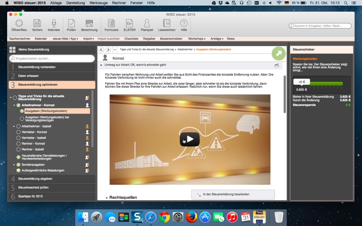This screenshot has height=226, width=362.
Task: Open the navigation history dropdown arrow
Action: pos(115,50)
